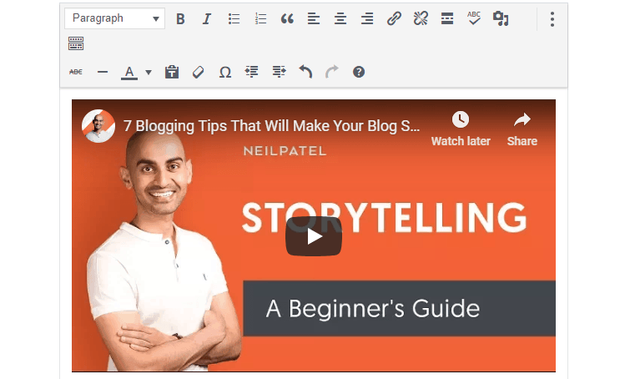This screenshot has height=379, width=625.
Task: Insert Read More tag
Action: [x=447, y=18]
